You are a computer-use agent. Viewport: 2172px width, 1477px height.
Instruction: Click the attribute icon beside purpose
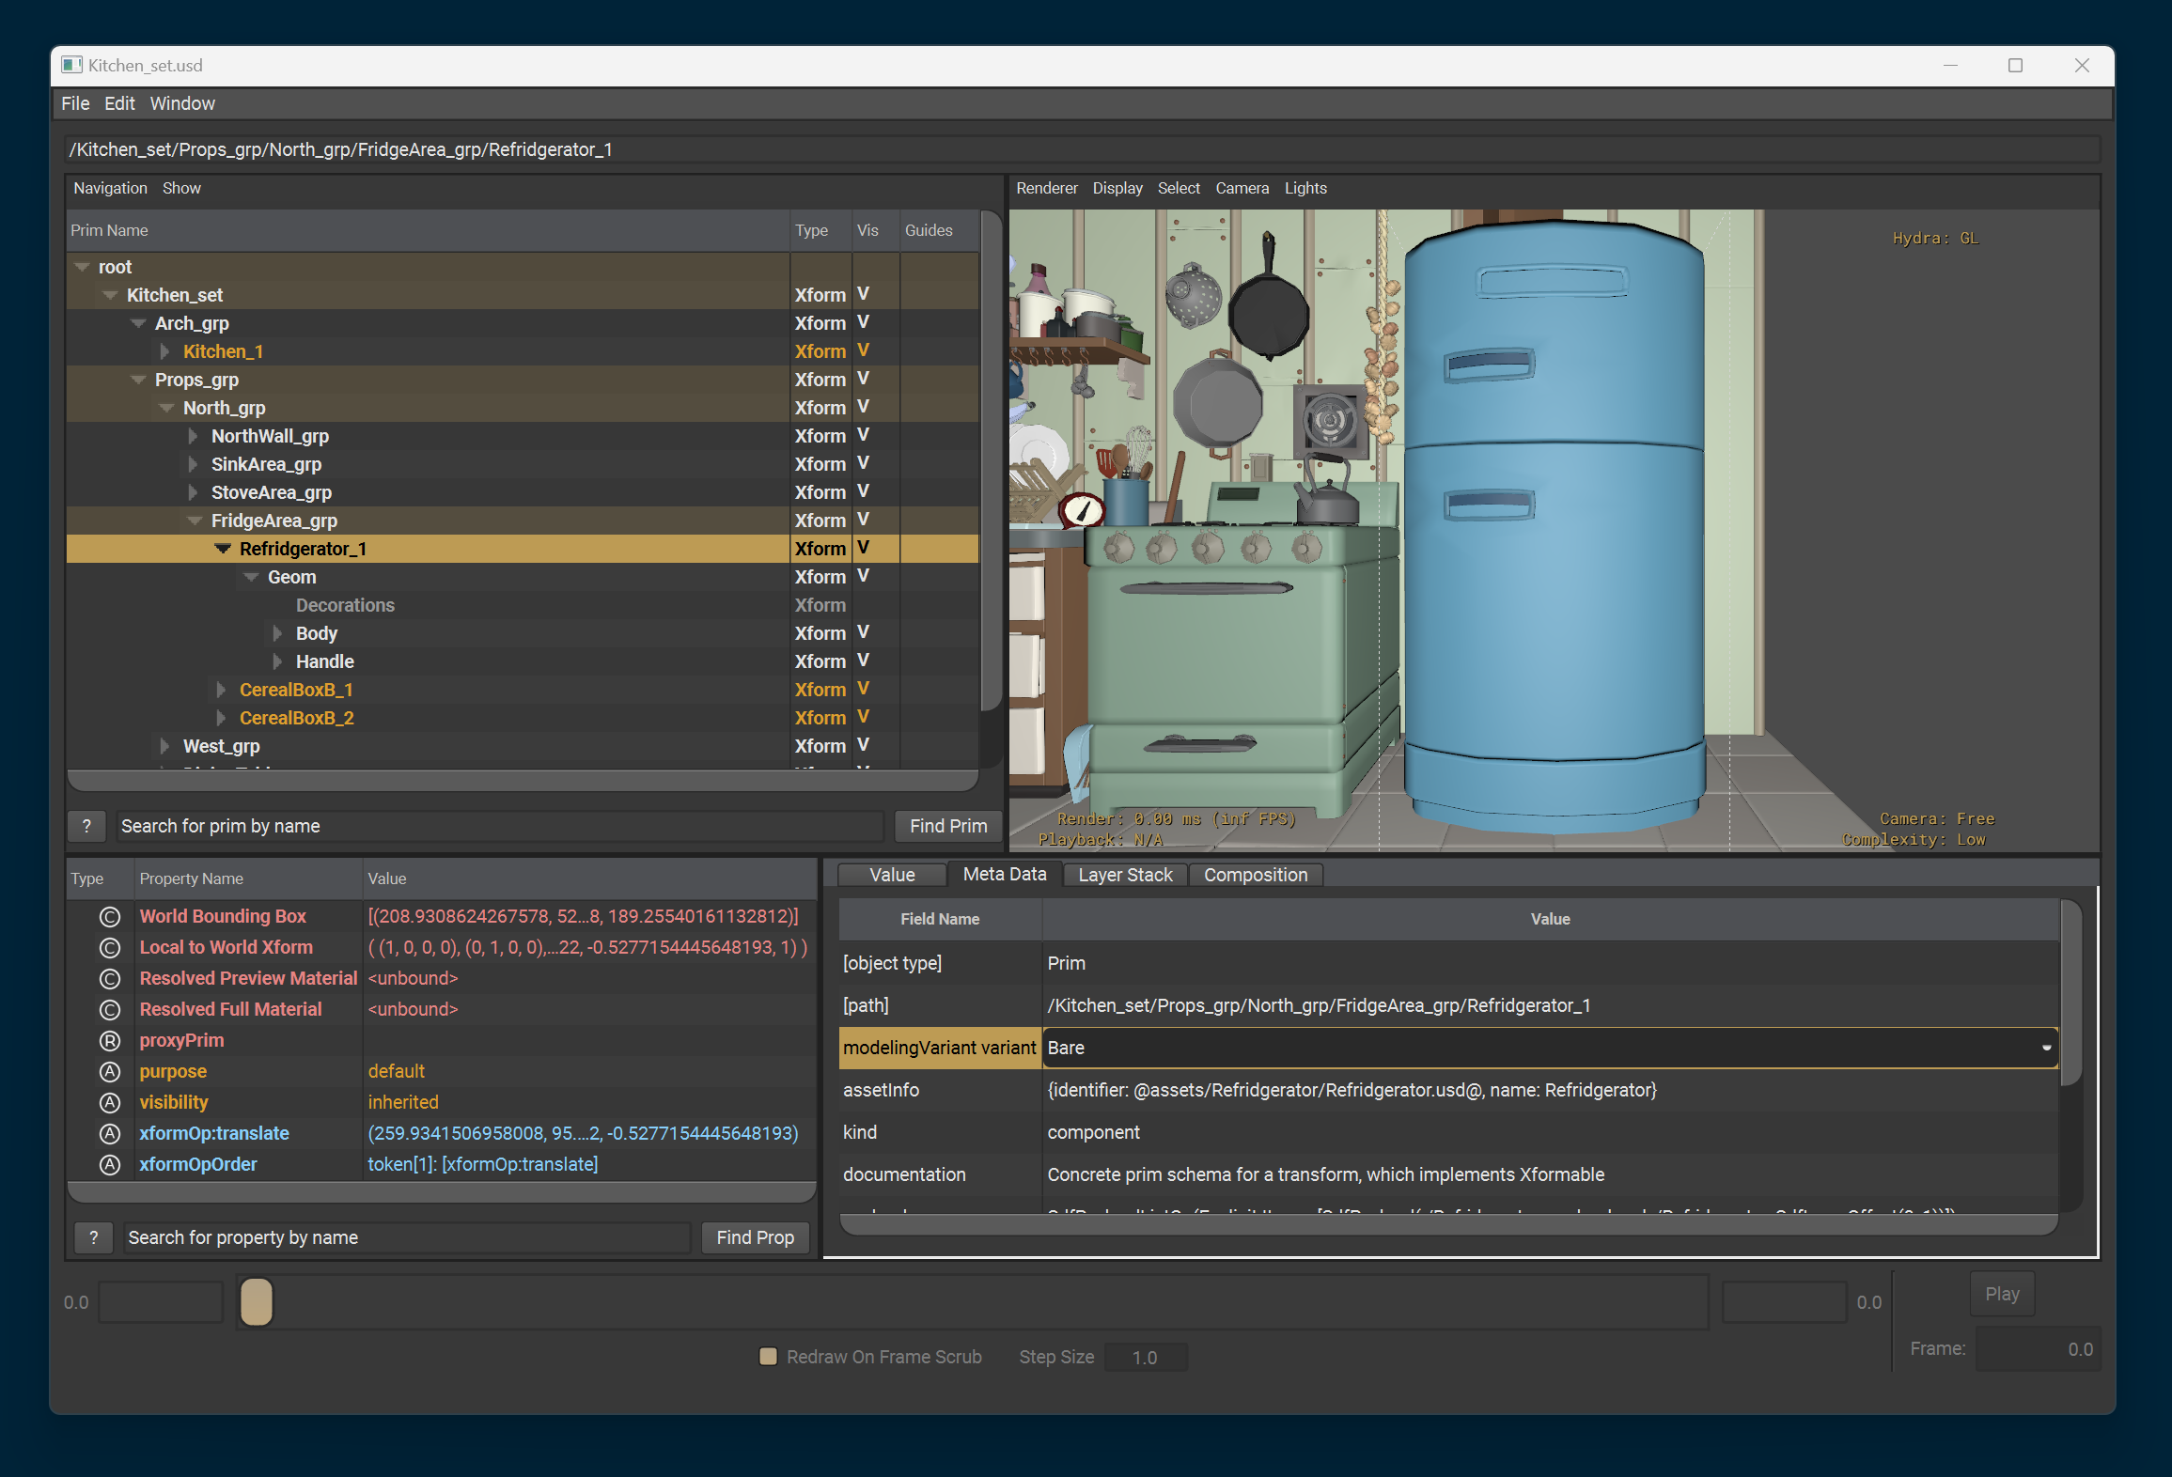110,1071
